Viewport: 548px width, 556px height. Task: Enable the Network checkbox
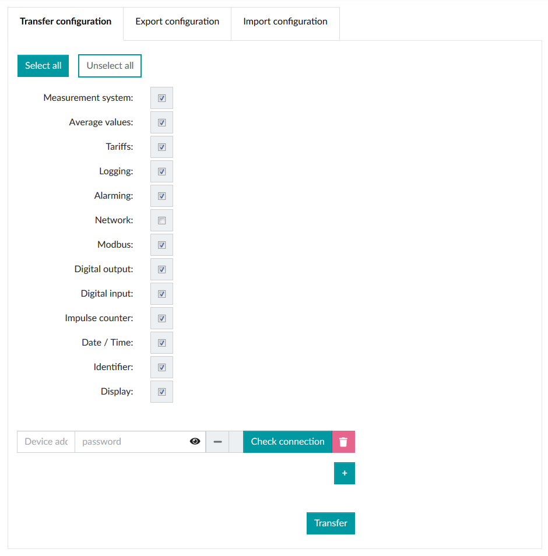pos(161,220)
